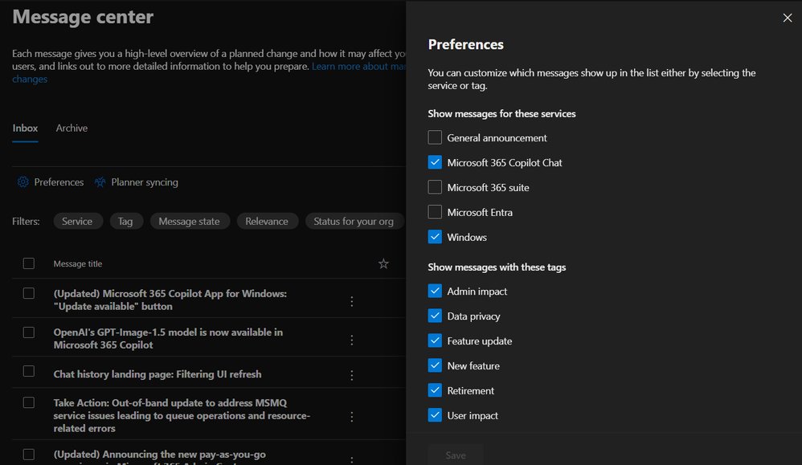802x465 pixels.
Task: Click the Save button in Preferences
Action: (x=455, y=455)
